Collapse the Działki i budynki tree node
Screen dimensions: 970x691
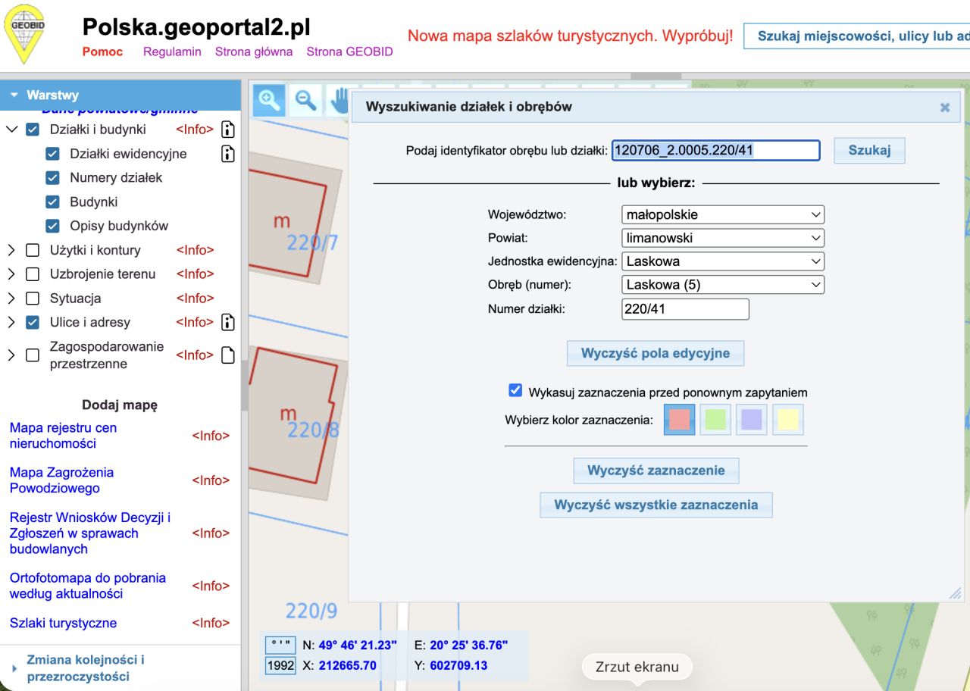pos(11,130)
